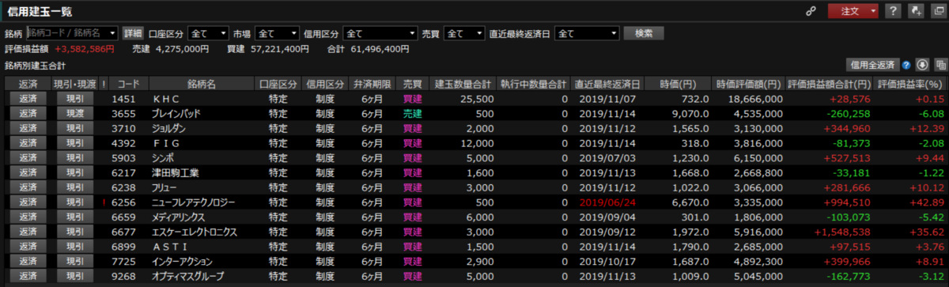Sort by the 弁済期限 column header
Image resolution: width=949 pixels, height=287 pixels.
371,84
